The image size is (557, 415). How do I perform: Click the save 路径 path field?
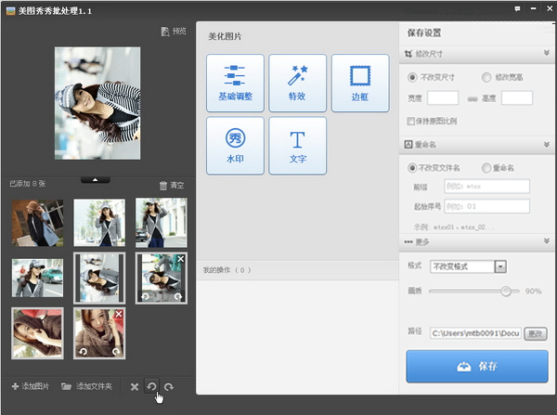tap(475, 333)
